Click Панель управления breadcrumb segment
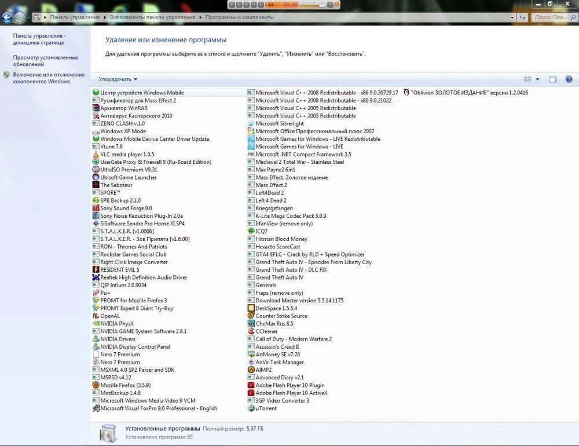Viewport: 579px width, 446px height. point(75,17)
